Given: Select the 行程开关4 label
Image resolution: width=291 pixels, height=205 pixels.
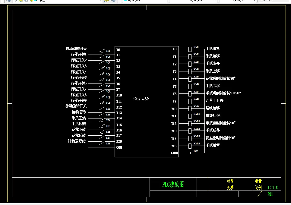Looking at the screenshot, I should 79,72.
